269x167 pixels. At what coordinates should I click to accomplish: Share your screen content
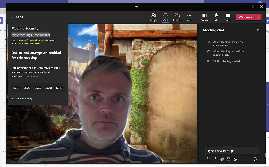point(228,17)
